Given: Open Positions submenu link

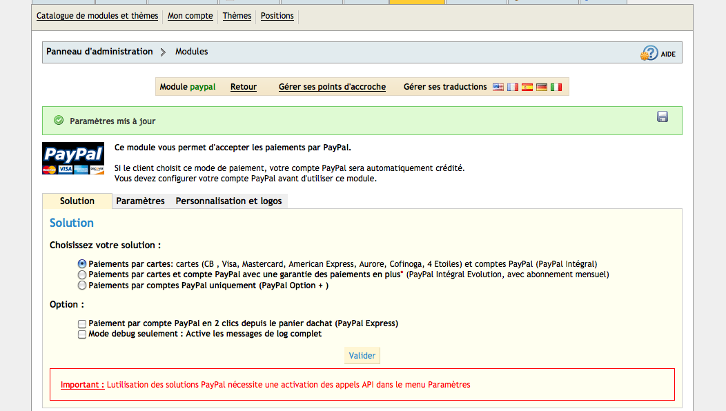Looking at the screenshot, I should click(277, 16).
